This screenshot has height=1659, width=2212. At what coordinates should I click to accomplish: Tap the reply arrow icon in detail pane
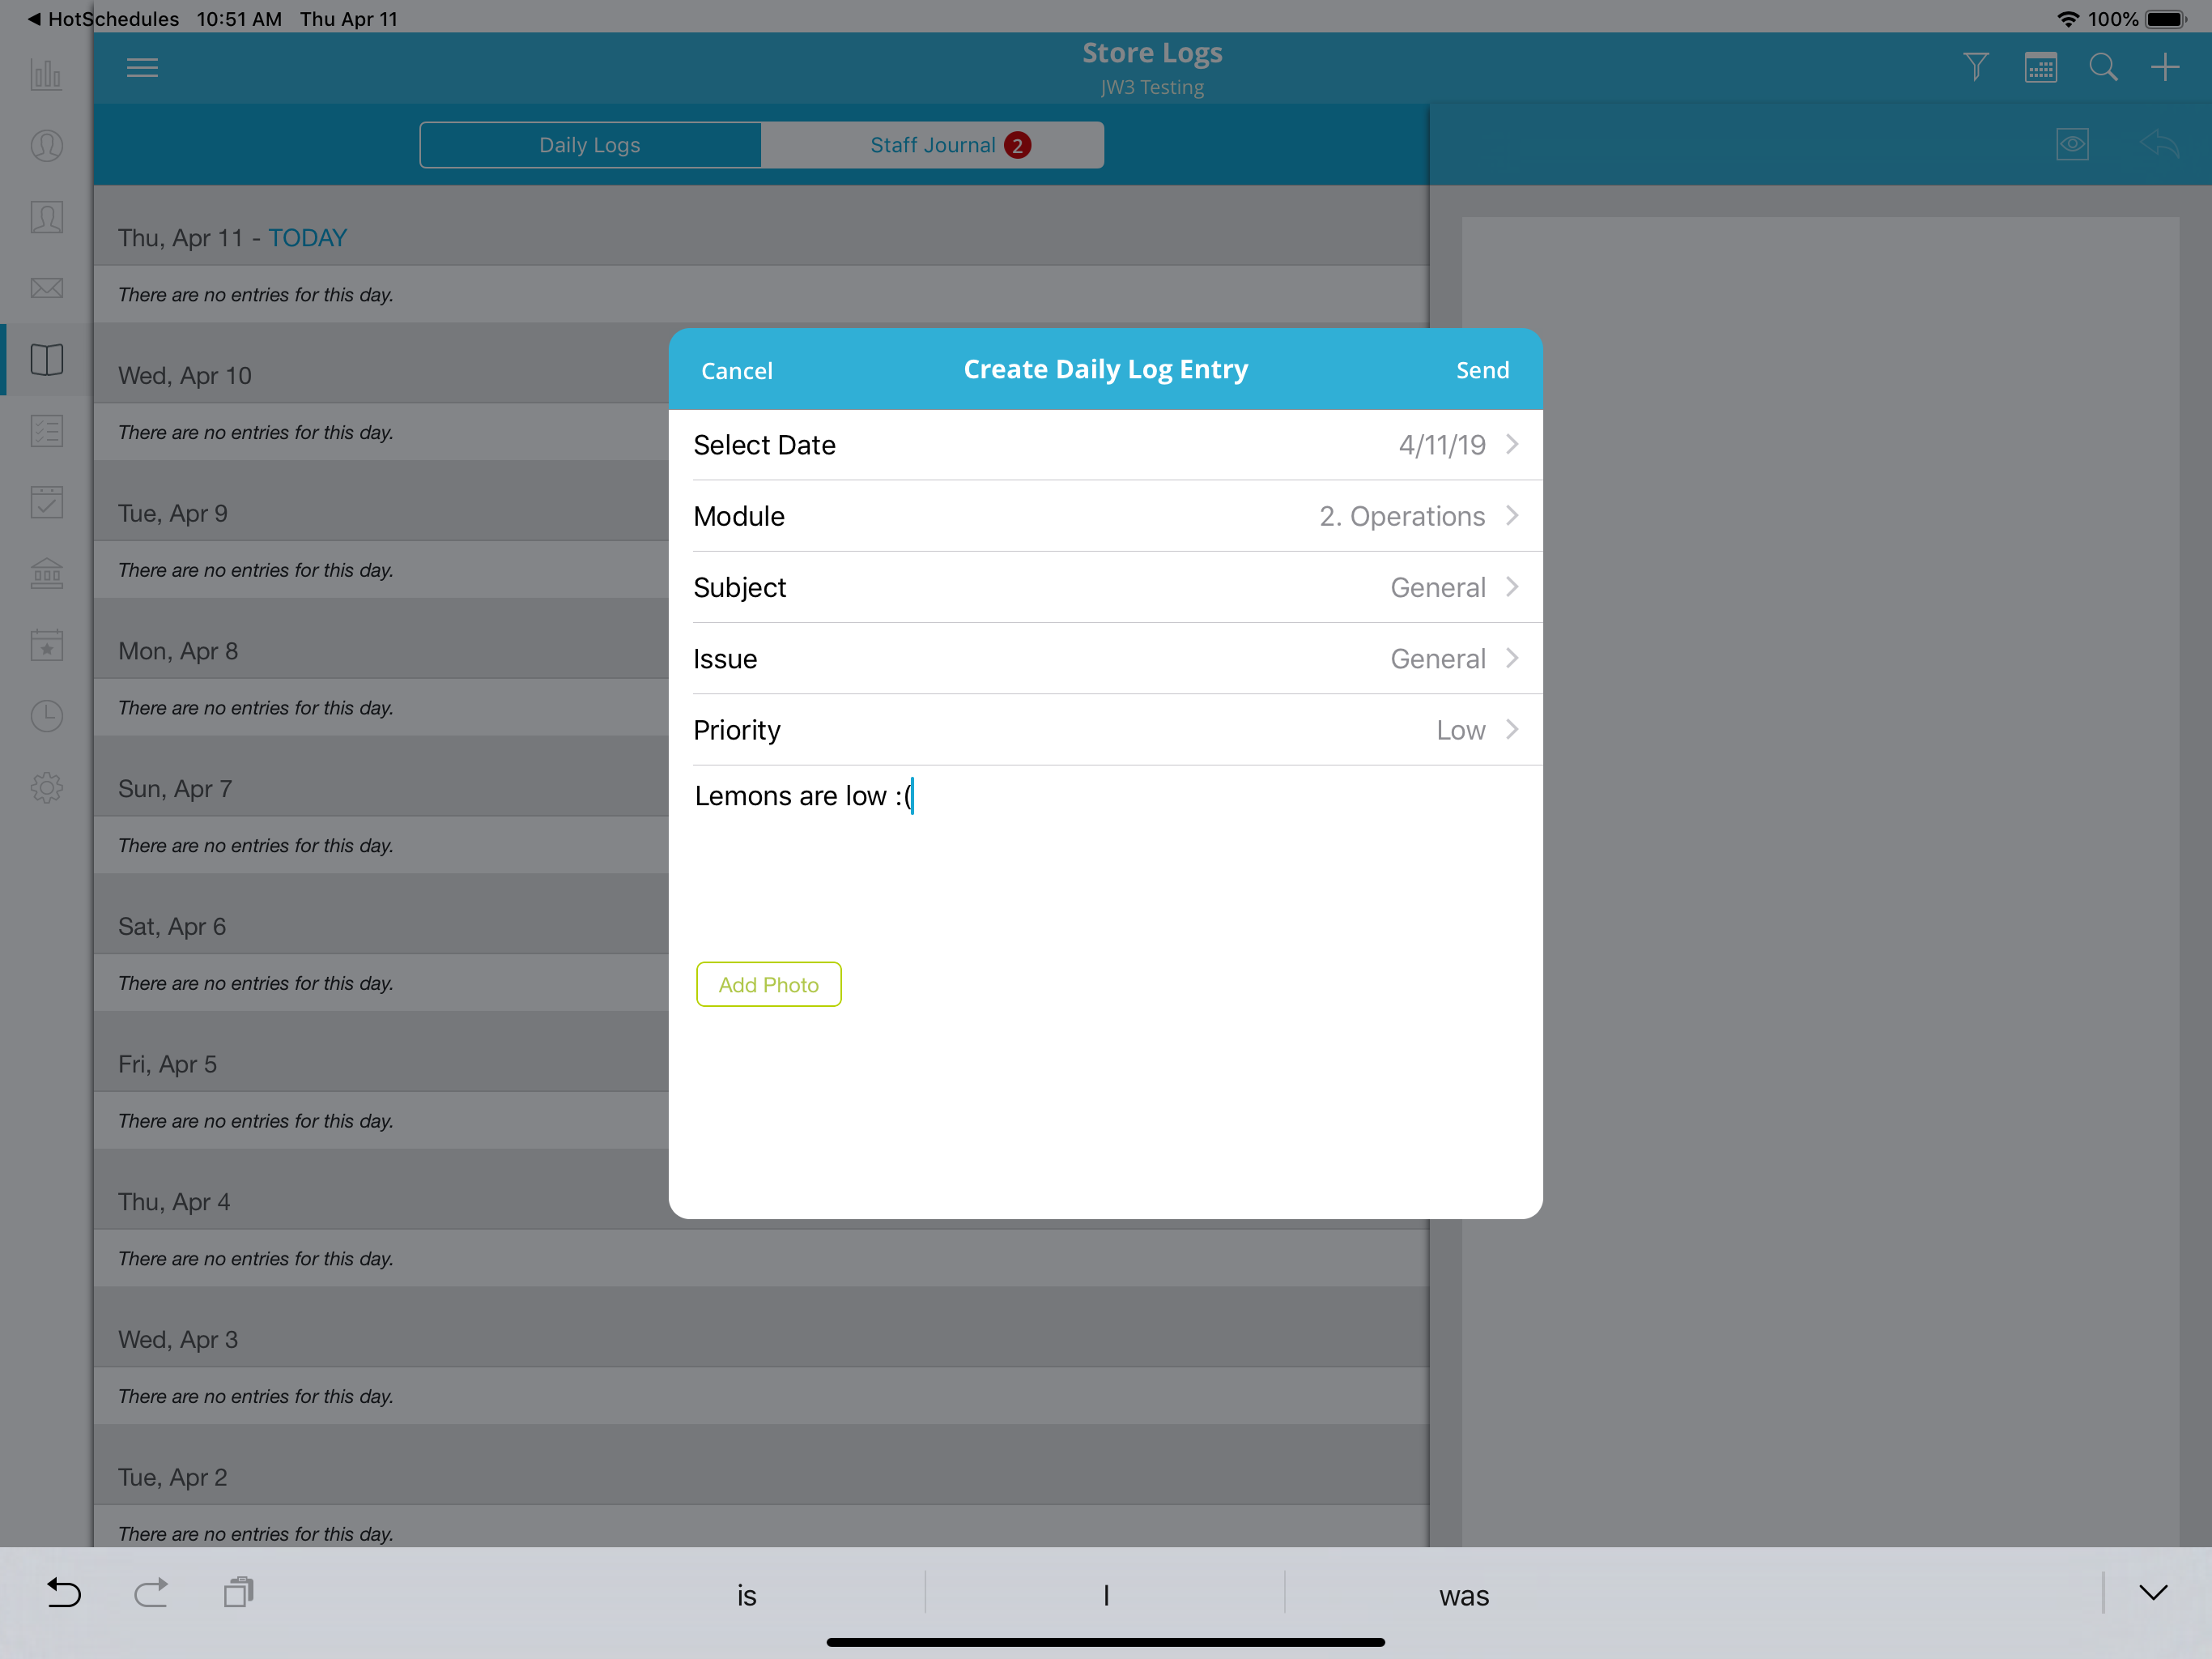[2160, 144]
